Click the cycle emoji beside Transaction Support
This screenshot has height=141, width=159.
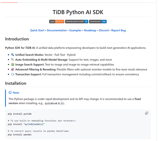(12, 74)
